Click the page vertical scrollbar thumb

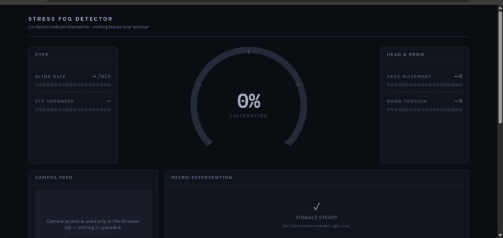[500, 67]
